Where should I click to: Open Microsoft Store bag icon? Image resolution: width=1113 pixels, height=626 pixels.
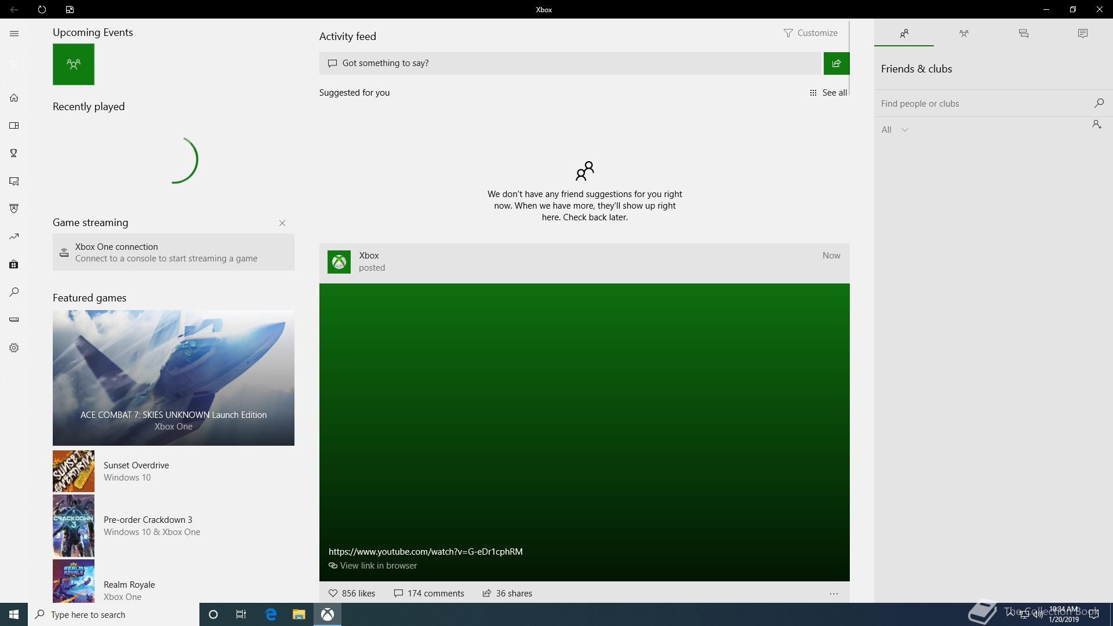(x=14, y=264)
